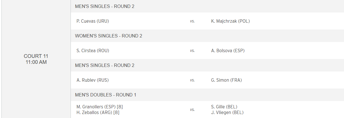Click the vs. between Cuevas and Majchrzak
The width and height of the screenshot is (344, 118).
(192, 21)
